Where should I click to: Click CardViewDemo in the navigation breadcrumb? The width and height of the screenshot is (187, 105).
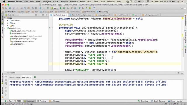(x=9, y=12)
